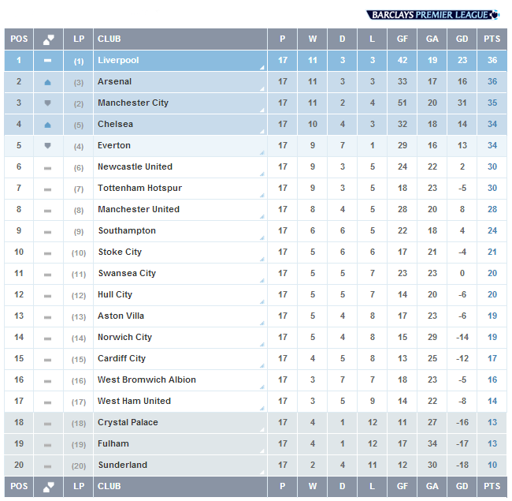This screenshot has width=512, height=501.
Task: Click the CLUB column header at top
Action: [109, 39]
